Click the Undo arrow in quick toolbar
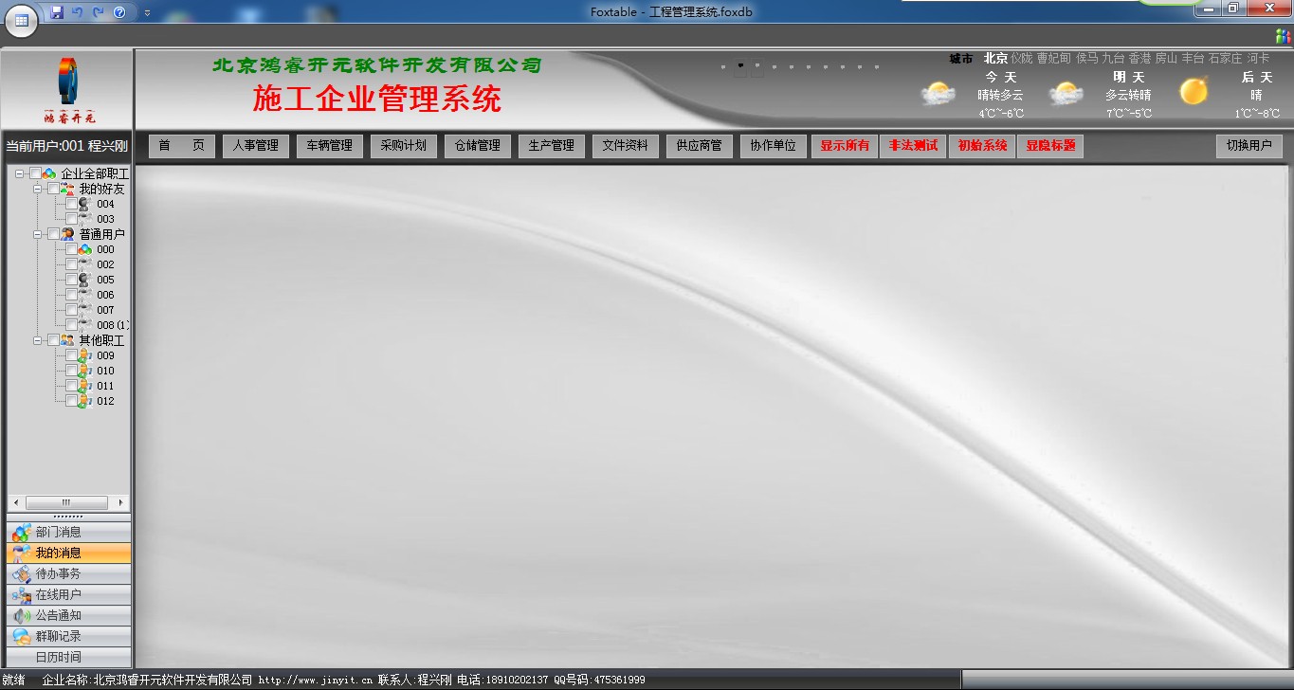 coord(78,12)
